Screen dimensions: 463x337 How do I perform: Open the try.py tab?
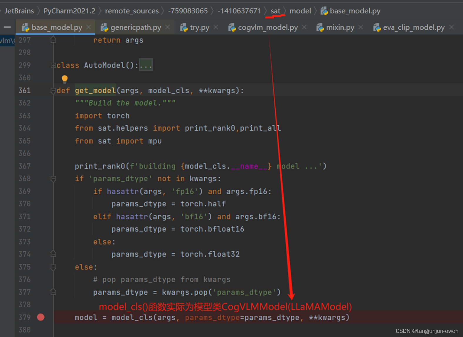[x=199, y=27]
